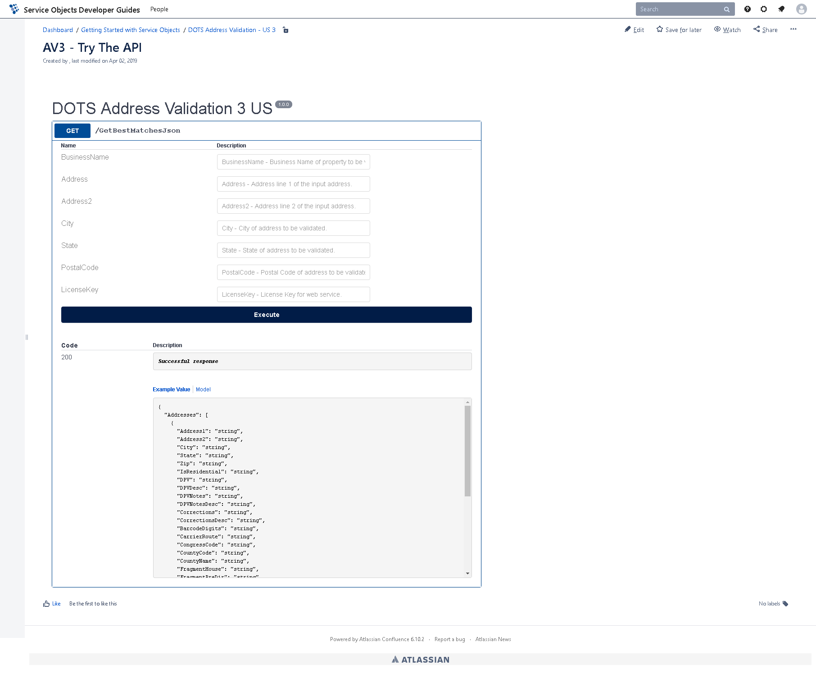
Task: Click the Watch eye icon
Action: click(x=717, y=29)
